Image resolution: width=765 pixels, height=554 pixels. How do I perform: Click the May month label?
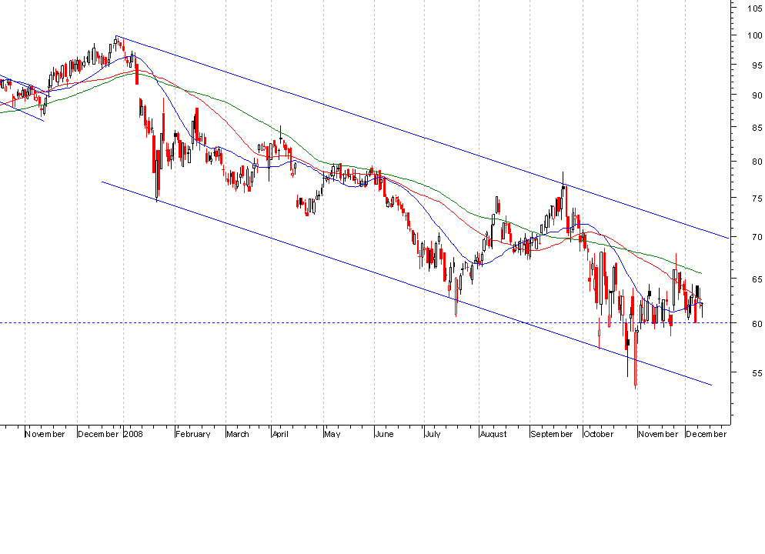[332, 434]
